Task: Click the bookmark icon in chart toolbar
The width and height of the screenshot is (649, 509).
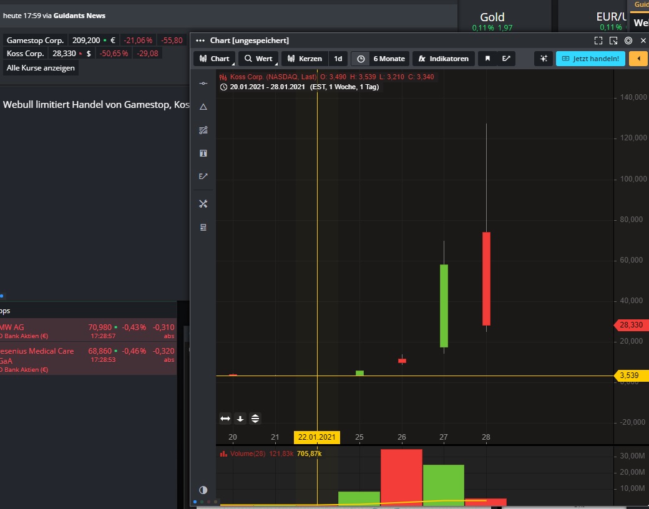Action: 487,59
